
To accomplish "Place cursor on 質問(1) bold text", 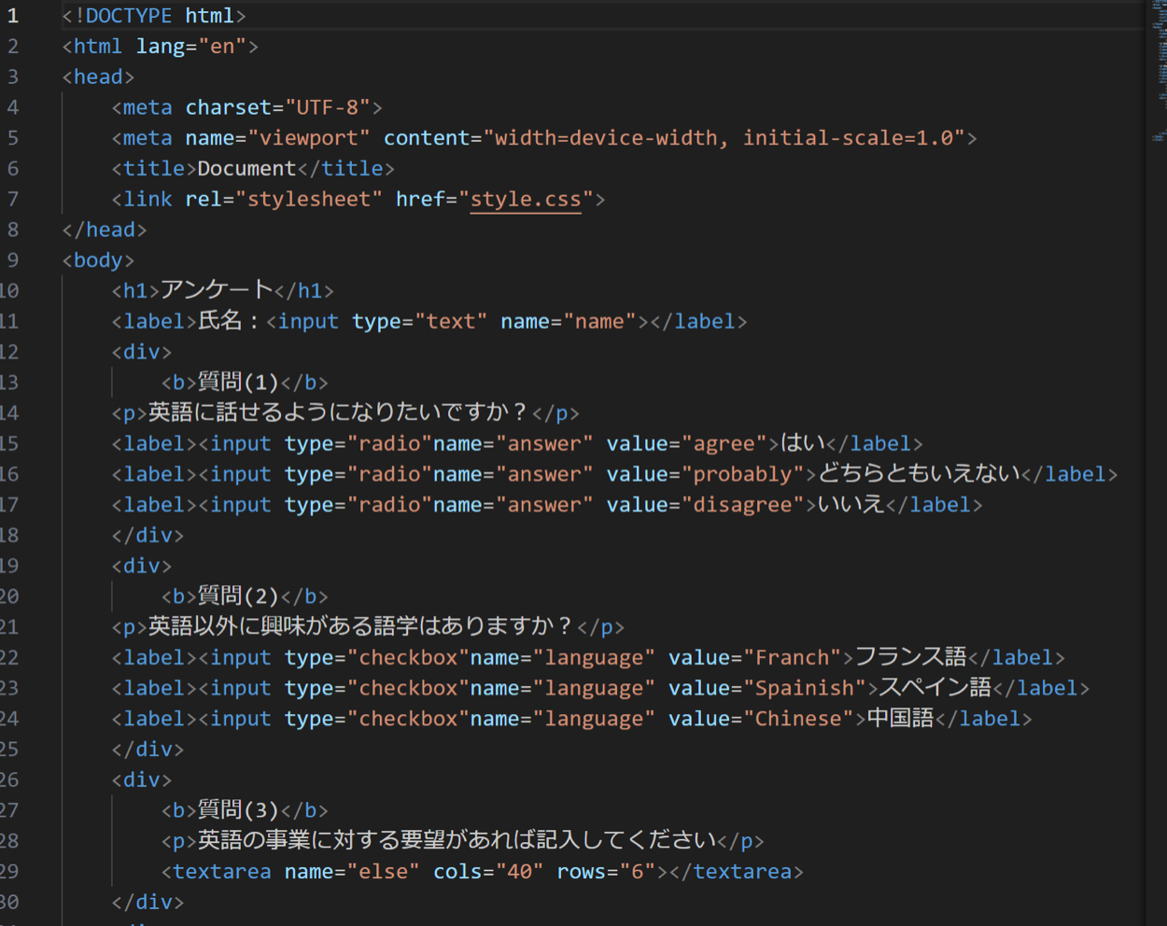I will pos(238,383).
